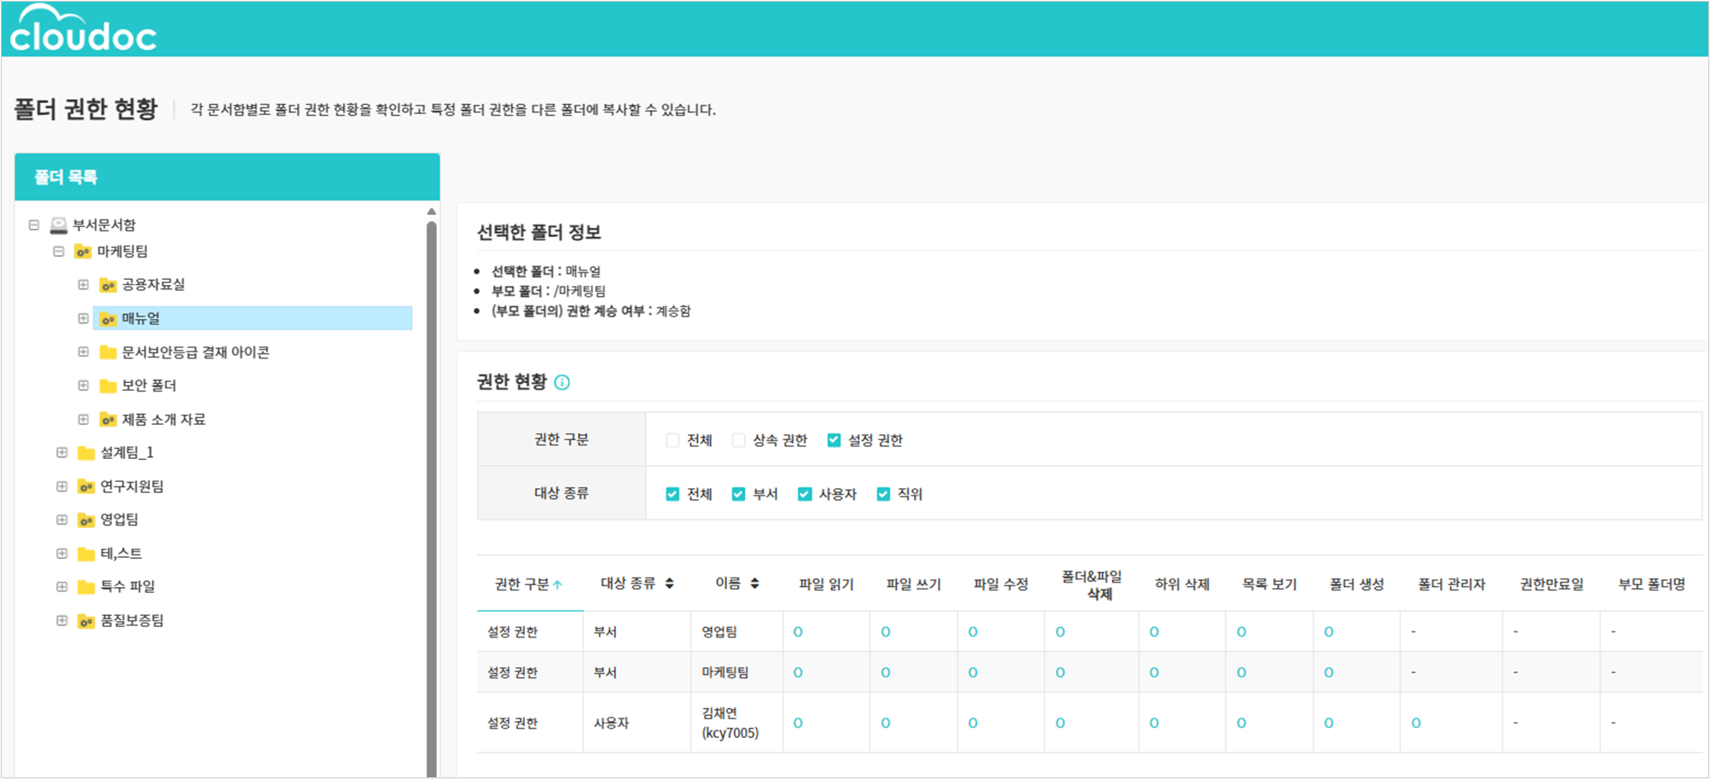Toggle the 사용자 target type checkbox
Viewport: 1710px width, 779px height.
[x=805, y=494]
